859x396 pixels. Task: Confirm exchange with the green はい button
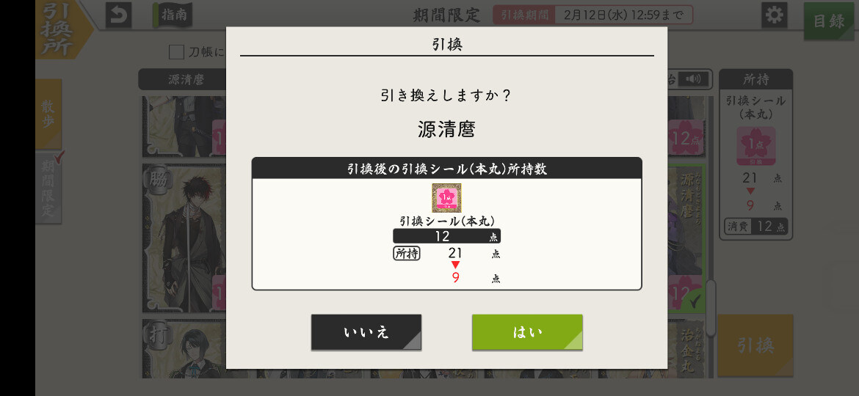pyautogui.click(x=527, y=332)
